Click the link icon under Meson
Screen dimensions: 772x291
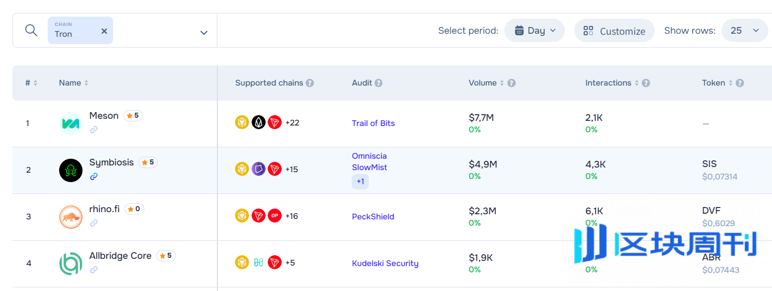point(94,130)
